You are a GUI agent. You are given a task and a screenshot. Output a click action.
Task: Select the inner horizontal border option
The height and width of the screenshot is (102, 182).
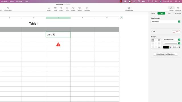coord(156,47)
